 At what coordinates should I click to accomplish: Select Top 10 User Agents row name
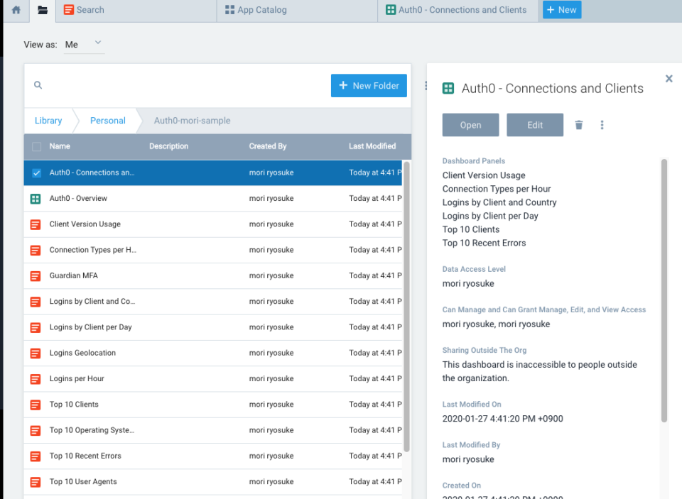[83, 482]
